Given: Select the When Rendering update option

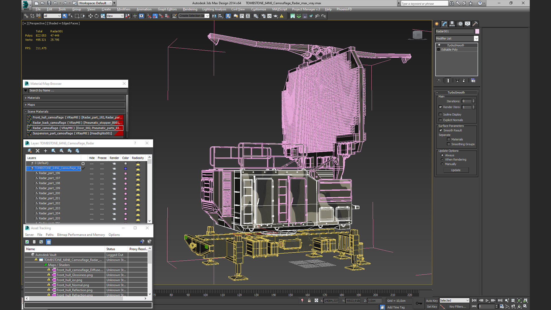Looking at the screenshot, I should click(x=442, y=160).
